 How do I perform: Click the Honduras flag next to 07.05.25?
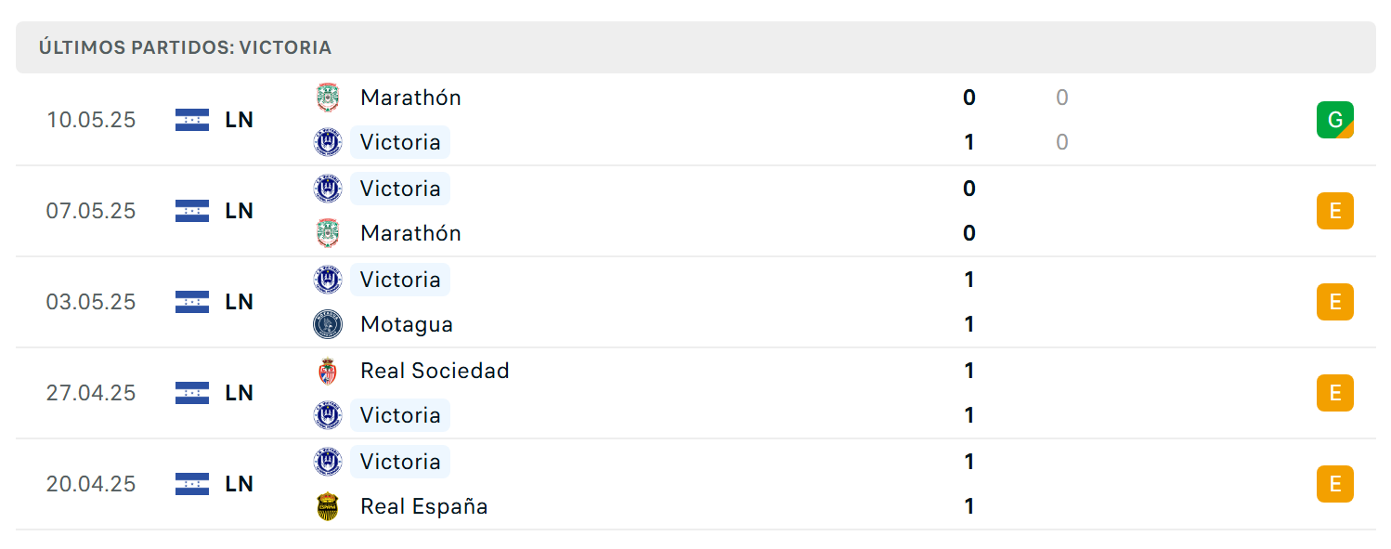192,211
